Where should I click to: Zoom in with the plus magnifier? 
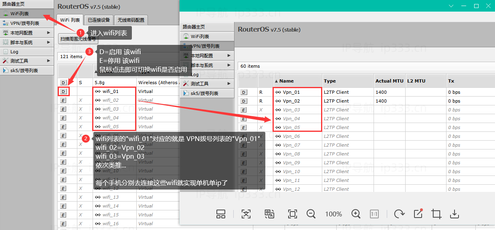click(356, 214)
